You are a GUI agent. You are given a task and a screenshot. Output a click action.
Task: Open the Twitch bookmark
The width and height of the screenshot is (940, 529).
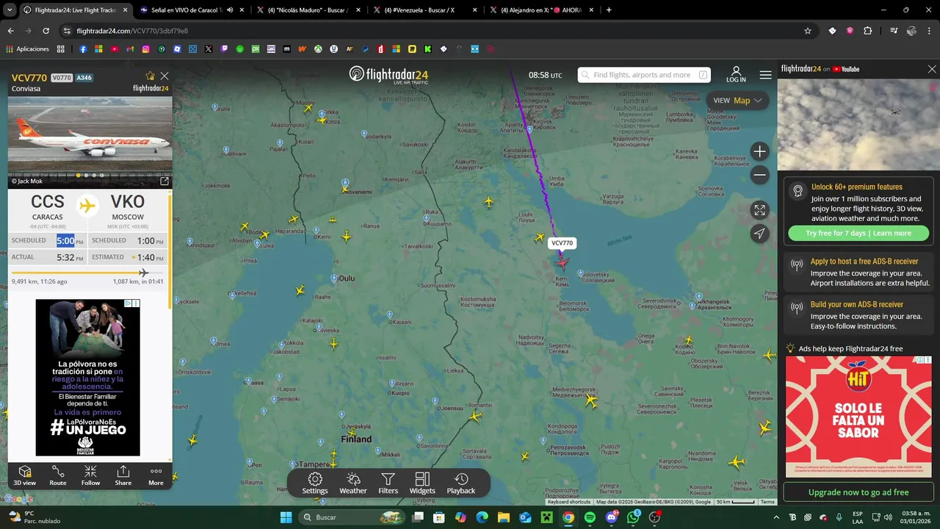tap(224, 49)
